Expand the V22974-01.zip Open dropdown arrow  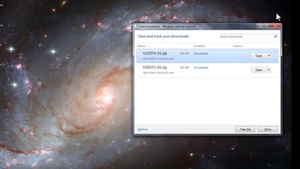269,56
